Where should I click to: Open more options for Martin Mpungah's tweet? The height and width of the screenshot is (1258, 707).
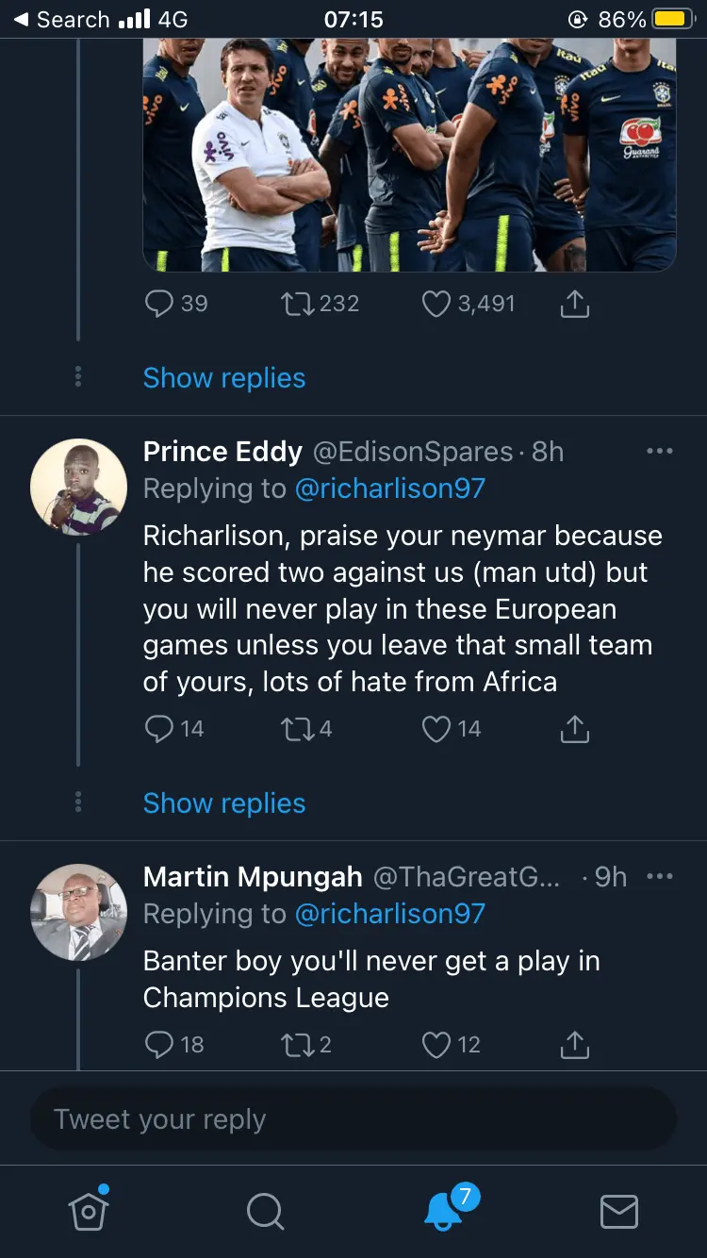pos(660,877)
